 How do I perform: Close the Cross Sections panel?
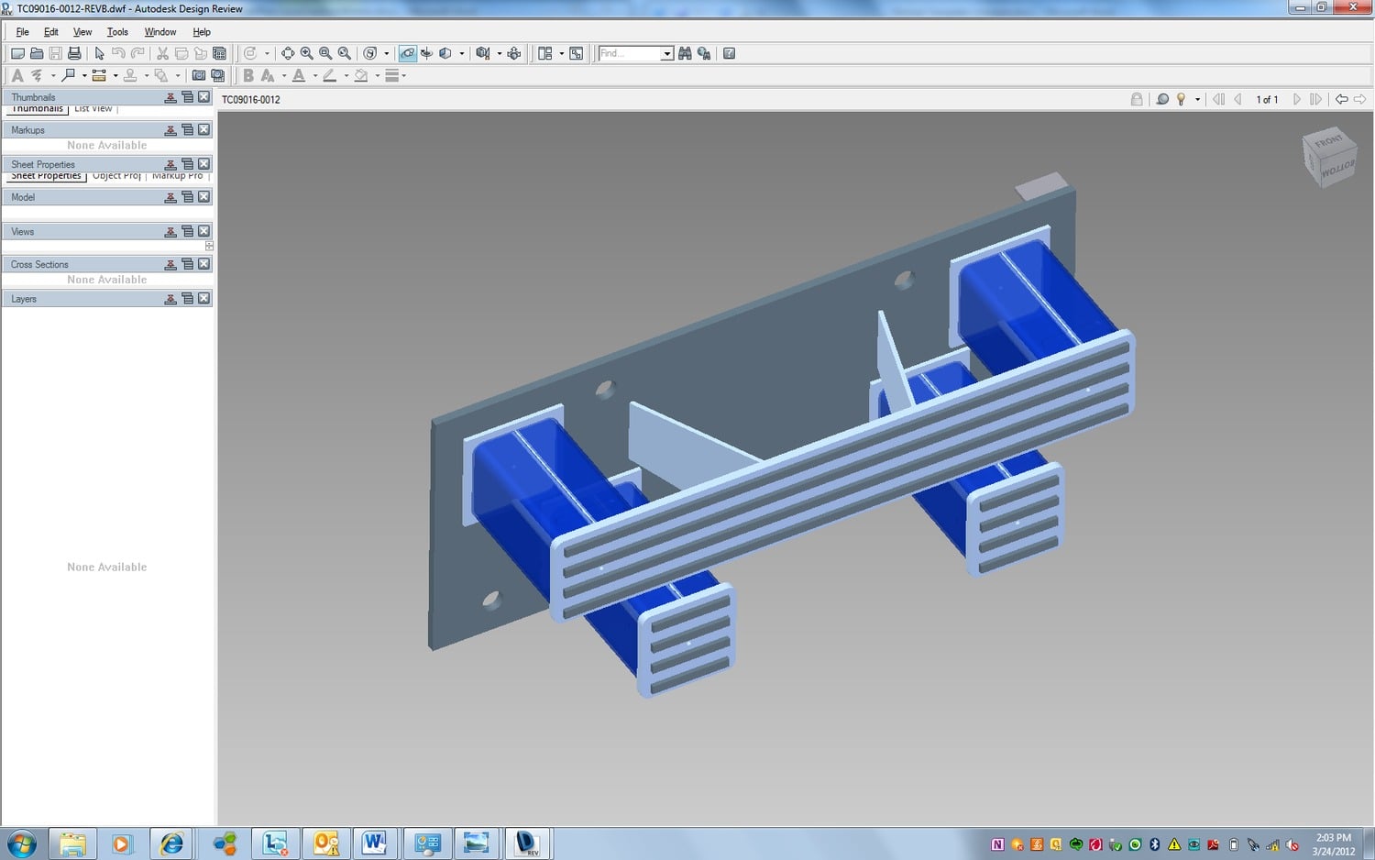(x=203, y=264)
